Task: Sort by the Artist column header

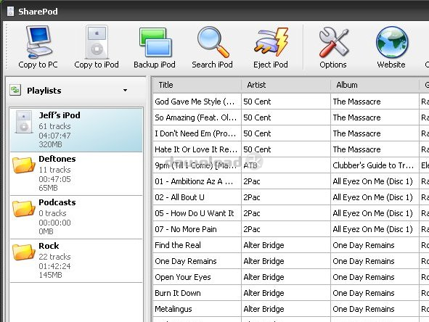Action: (x=286, y=85)
